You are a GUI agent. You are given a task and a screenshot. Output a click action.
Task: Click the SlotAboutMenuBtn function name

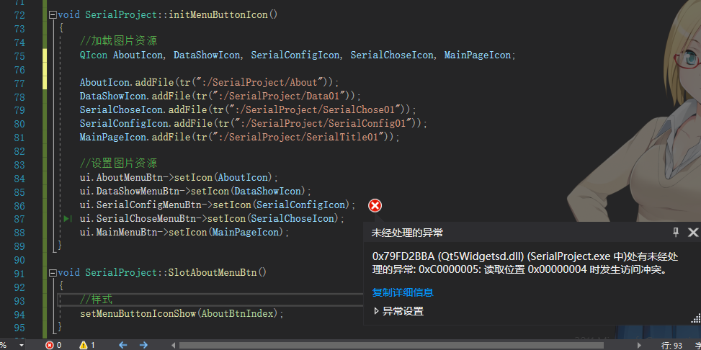click(x=213, y=273)
